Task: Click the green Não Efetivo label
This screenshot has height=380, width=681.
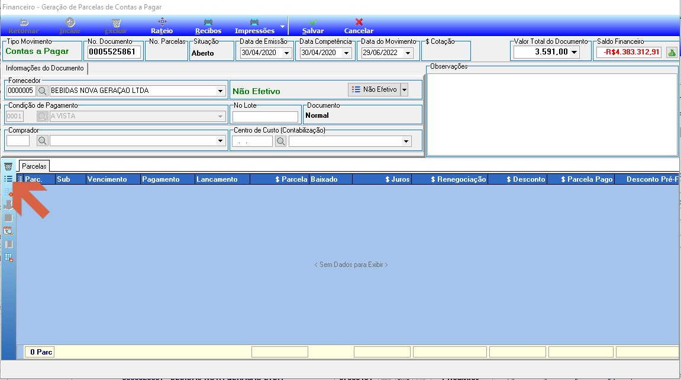Action: (256, 91)
